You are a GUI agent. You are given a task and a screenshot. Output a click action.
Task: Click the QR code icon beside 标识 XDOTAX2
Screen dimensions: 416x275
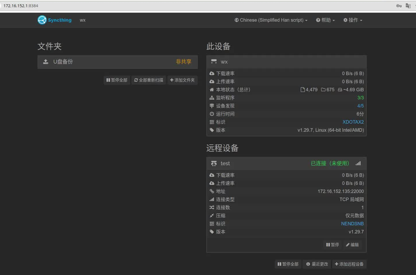212,122
